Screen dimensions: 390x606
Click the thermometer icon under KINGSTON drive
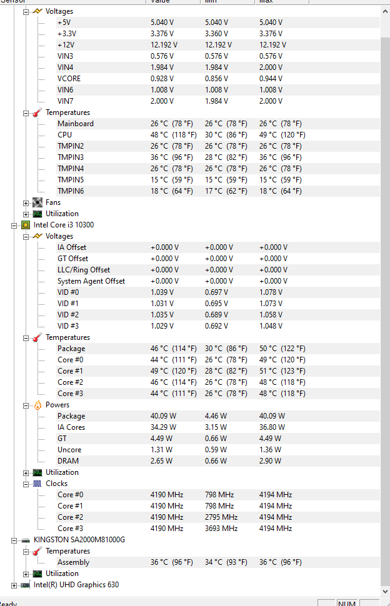click(x=37, y=551)
